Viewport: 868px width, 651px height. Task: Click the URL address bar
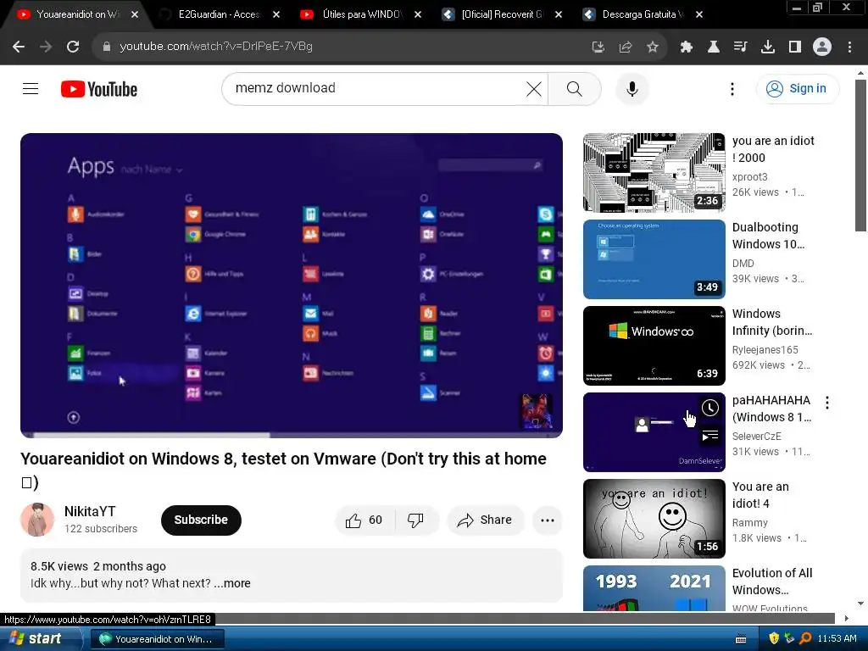(343, 47)
